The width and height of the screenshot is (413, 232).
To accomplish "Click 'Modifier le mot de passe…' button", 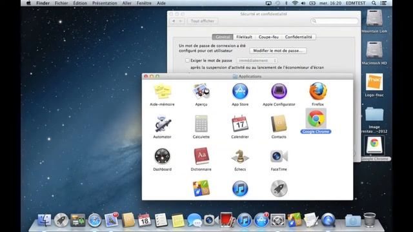I will [278, 50].
